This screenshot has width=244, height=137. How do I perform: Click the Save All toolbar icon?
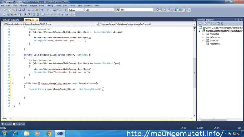(x=24, y=10)
